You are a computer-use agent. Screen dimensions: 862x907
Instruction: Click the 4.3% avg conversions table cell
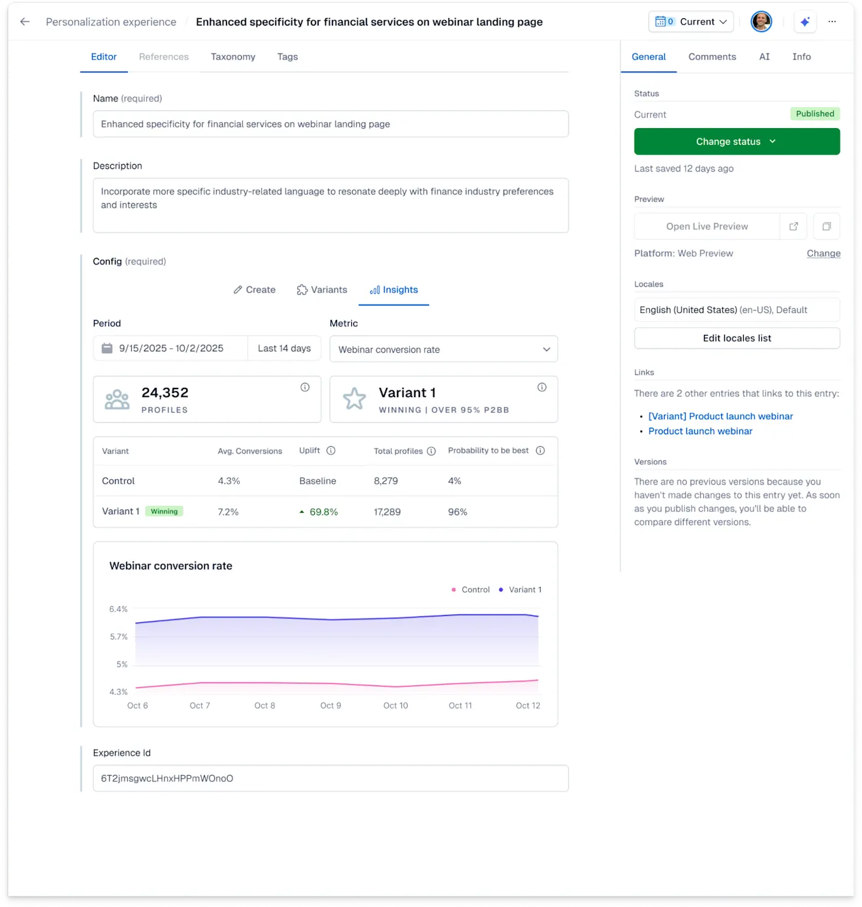coord(229,481)
